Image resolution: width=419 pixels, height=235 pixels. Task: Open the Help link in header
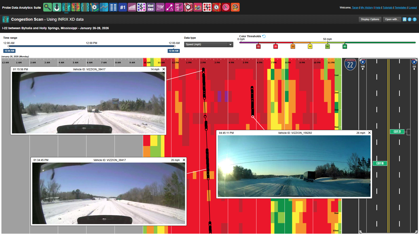pyautogui.click(x=378, y=8)
